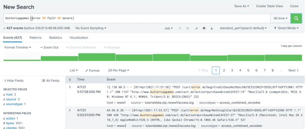
Task: Open the action interesting field
Action: [10, 118]
